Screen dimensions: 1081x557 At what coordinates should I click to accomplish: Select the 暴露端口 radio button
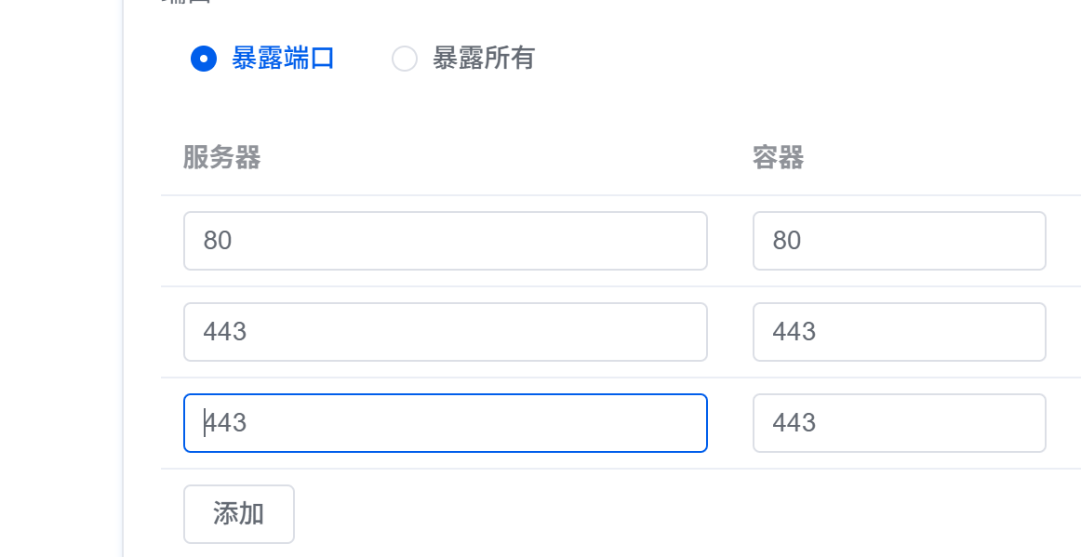point(204,59)
